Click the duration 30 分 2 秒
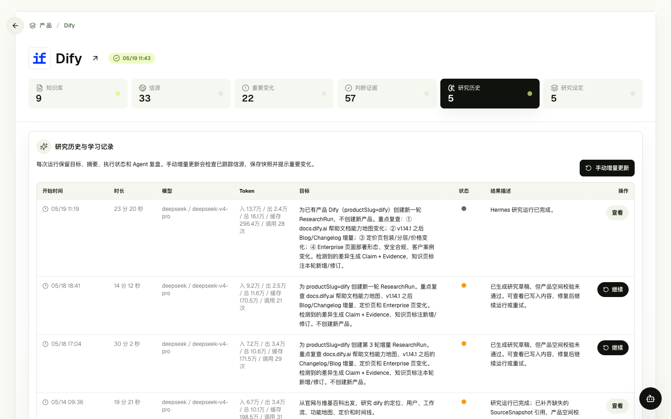 [127, 344]
